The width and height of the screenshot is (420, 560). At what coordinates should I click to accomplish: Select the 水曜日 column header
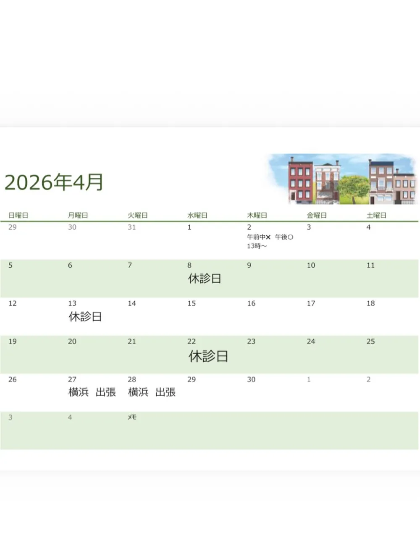[197, 215]
